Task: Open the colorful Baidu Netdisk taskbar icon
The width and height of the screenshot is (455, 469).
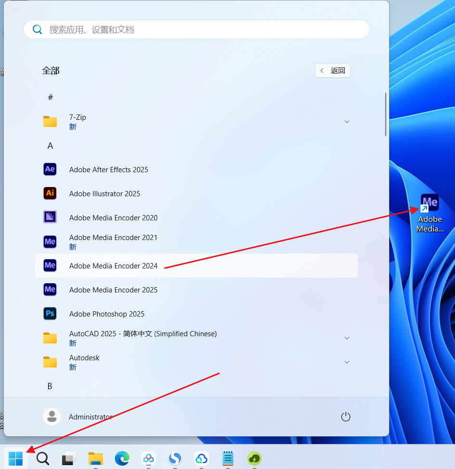Action: [149, 458]
